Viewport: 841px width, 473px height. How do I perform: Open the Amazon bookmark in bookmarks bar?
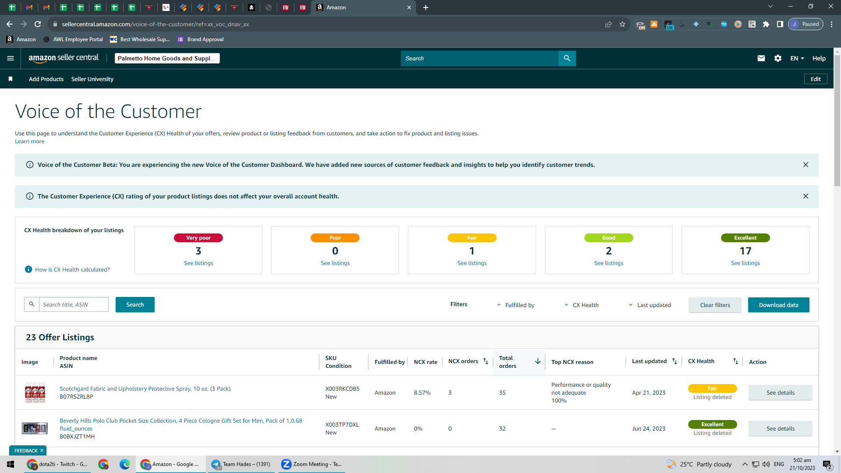(21, 39)
